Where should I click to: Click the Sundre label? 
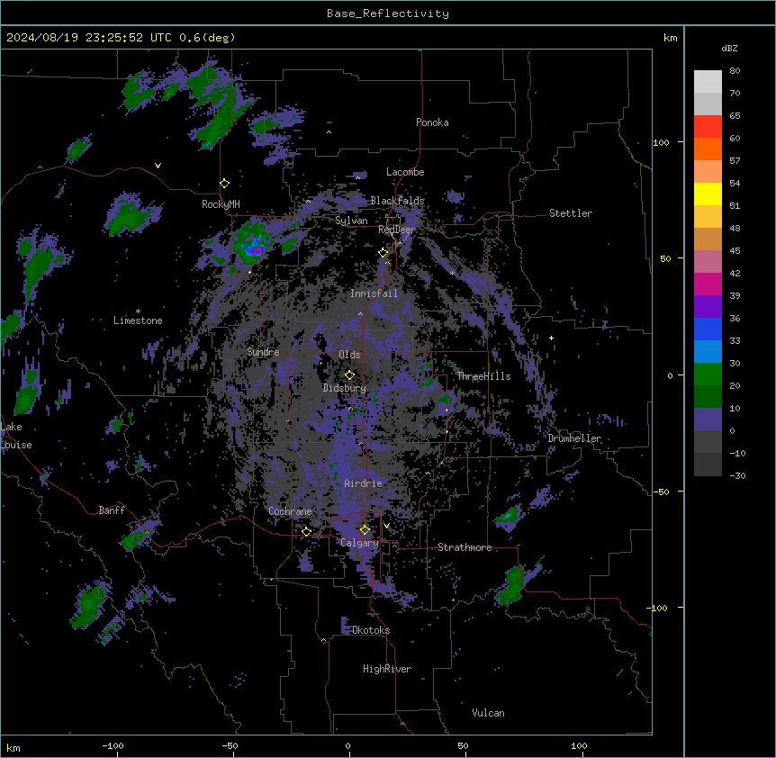click(x=263, y=352)
